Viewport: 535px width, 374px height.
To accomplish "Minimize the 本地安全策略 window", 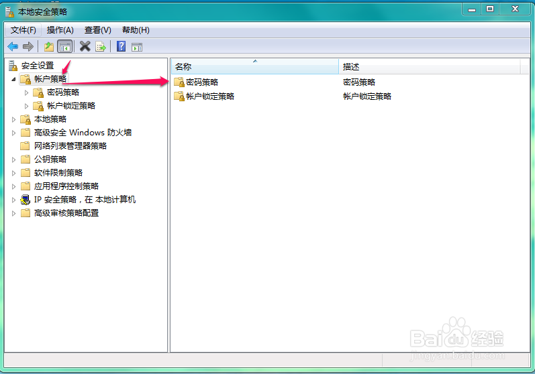I will (472, 9).
